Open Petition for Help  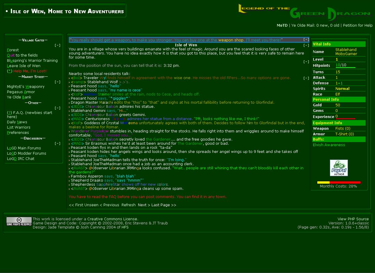pyautogui.click(x=357, y=25)
